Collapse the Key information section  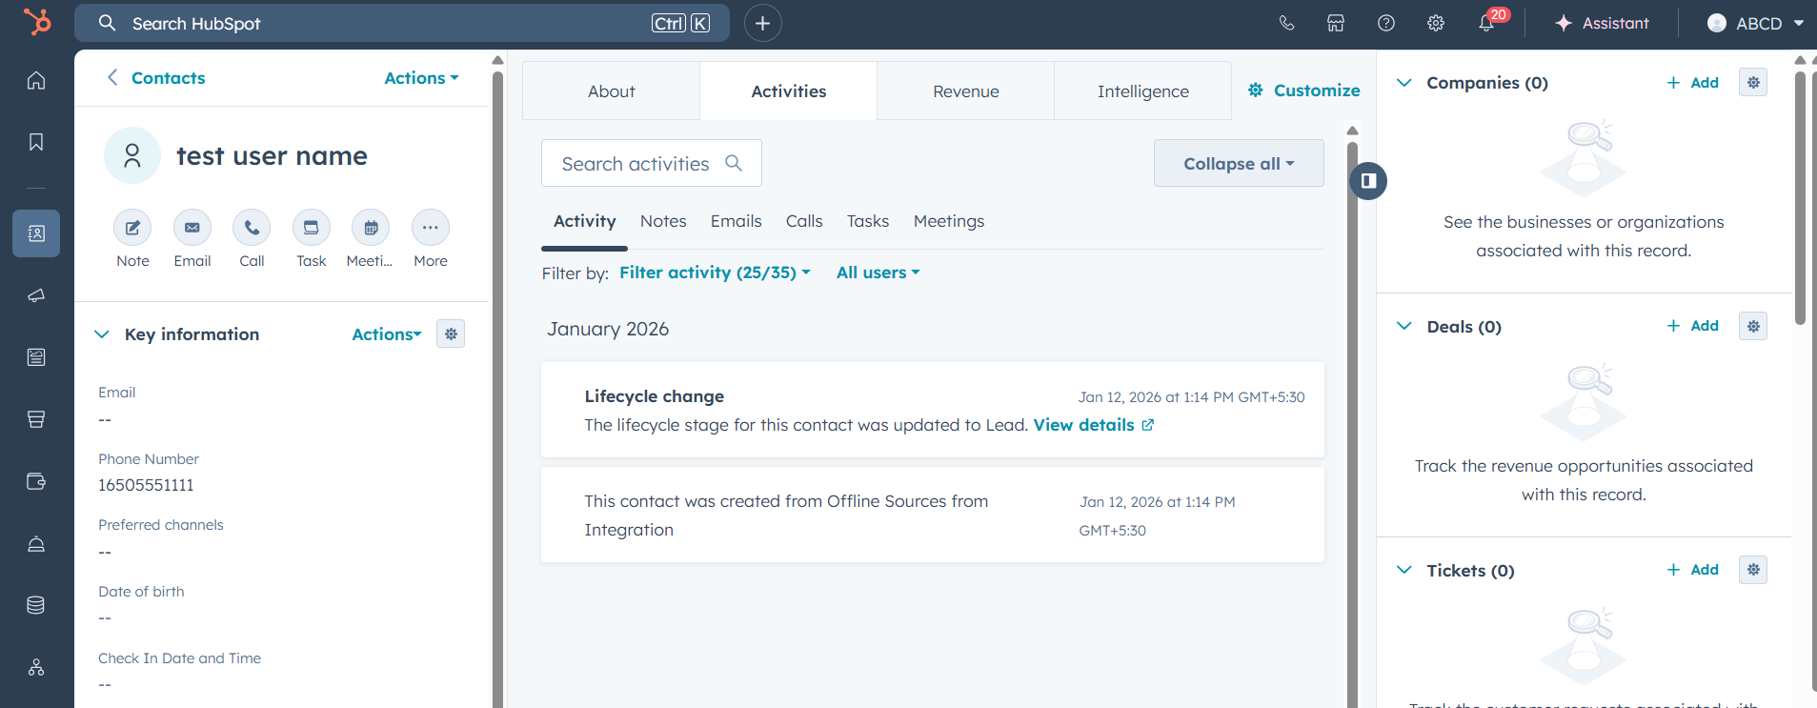click(x=102, y=334)
